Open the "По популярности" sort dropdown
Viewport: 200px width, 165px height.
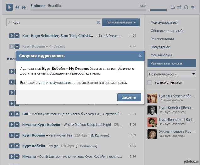[x=172, y=74]
